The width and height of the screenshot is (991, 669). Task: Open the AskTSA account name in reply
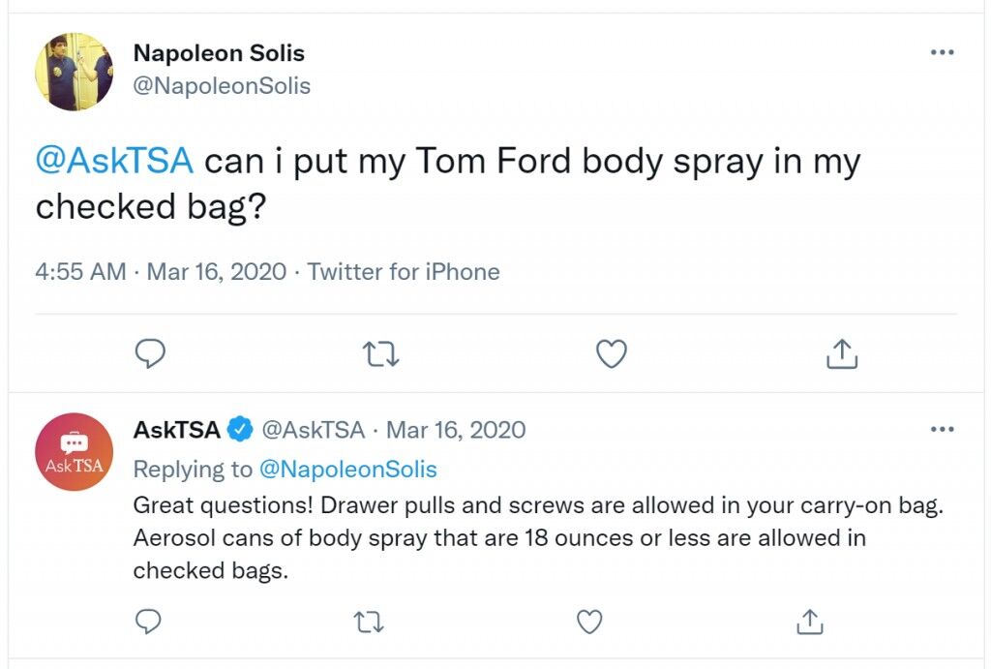tap(176, 430)
